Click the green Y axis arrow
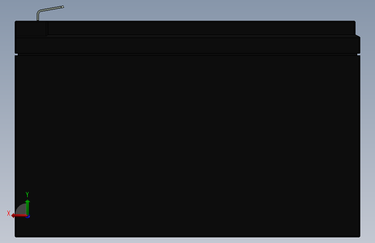Screen dimensions: 375x243 pos(28,207)
